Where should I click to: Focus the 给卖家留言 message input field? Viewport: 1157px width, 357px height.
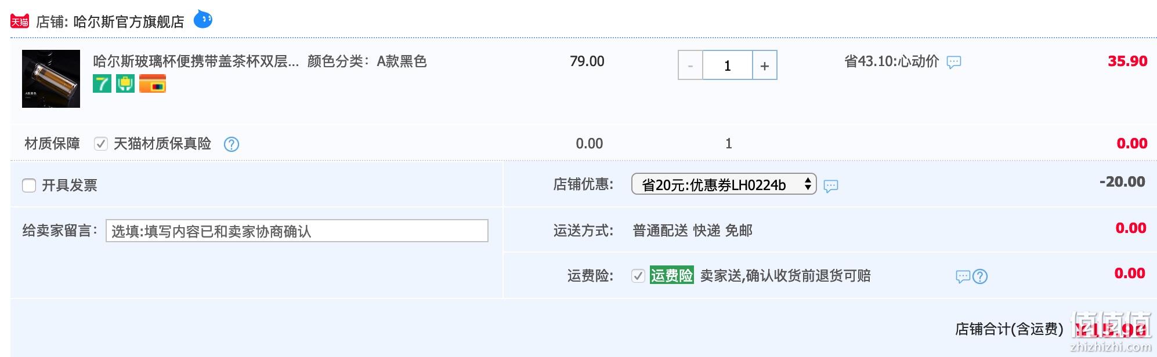coord(297,231)
